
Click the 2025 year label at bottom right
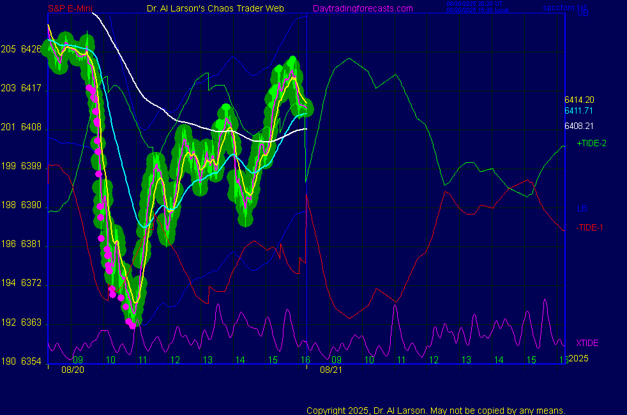tap(578, 358)
